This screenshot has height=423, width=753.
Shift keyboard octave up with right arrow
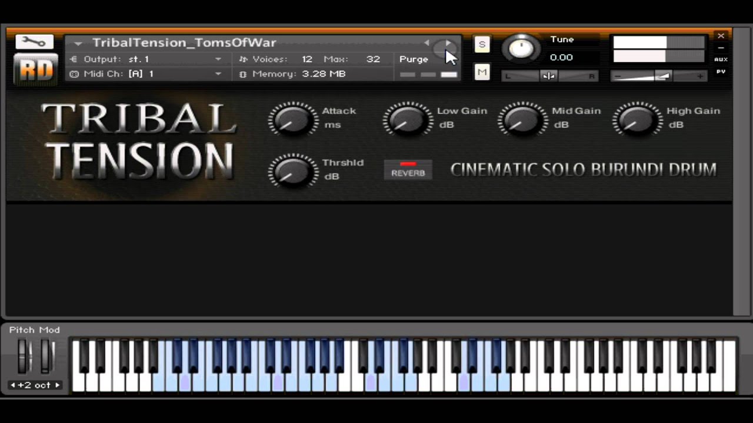coord(58,385)
